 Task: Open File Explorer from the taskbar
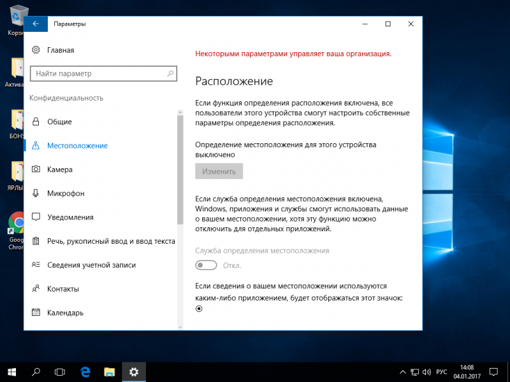tap(109, 372)
